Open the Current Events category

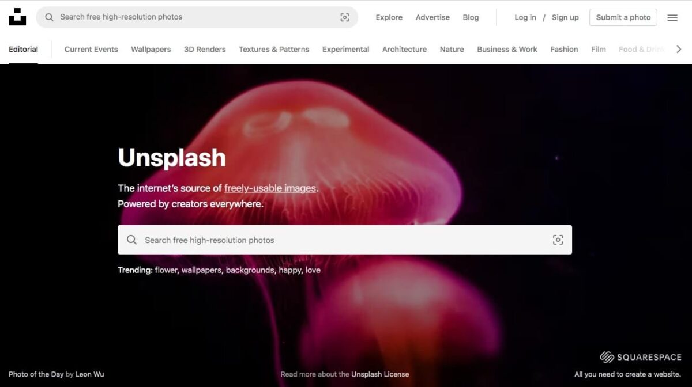pyautogui.click(x=91, y=50)
